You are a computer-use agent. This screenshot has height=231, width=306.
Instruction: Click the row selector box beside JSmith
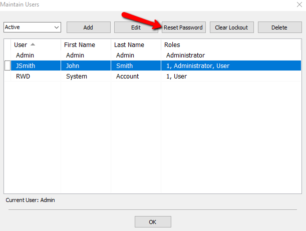[x=8, y=65]
